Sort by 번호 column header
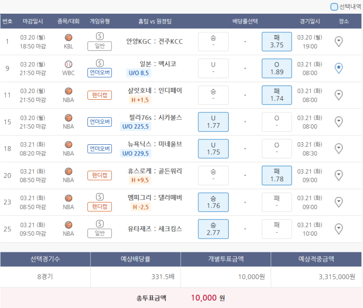363x308 pixels. coord(7,22)
